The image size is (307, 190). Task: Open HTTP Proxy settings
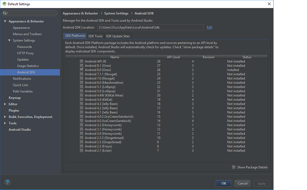pyautogui.click(x=25, y=53)
